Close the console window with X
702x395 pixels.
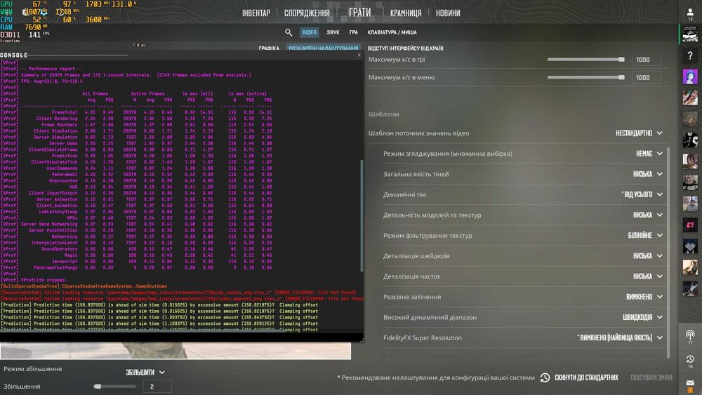point(359,55)
